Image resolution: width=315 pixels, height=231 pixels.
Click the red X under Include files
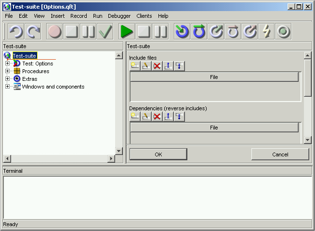[x=157, y=66]
